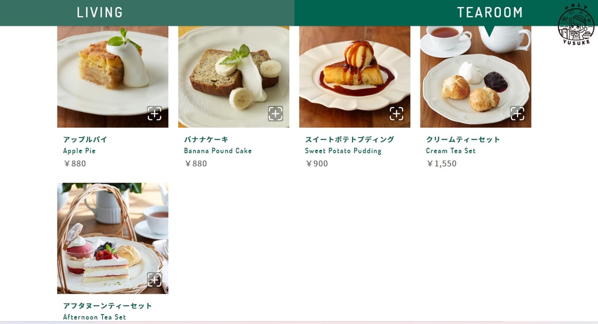Enlarge the Afternoon Tea Set image icon
598x324 pixels.
(155, 280)
